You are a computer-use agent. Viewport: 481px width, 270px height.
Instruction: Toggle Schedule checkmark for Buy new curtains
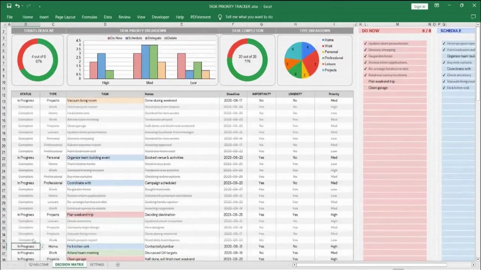pyautogui.click(x=444, y=62)
